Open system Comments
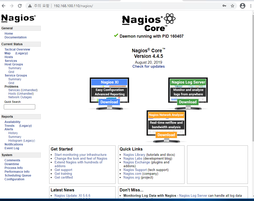Image resolution: width=254 pixels, height=201 pixels. 12,160
